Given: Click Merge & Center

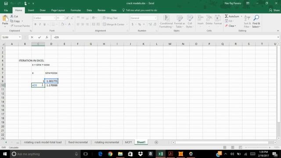Looking at the screenshot, I should pos(114,24).
